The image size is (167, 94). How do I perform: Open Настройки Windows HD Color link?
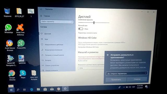(x=88, y=47)
